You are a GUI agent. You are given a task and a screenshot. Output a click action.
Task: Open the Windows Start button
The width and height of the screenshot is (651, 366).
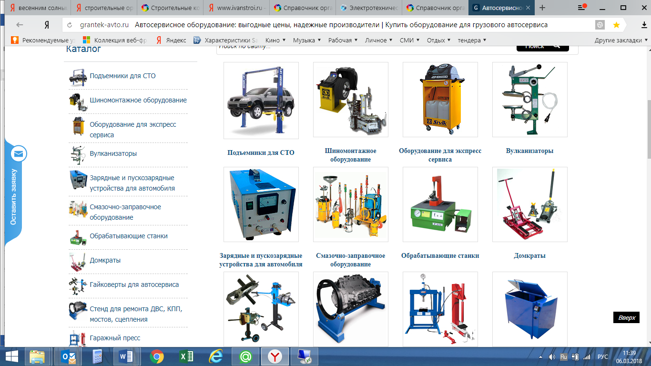click(12, 356)
